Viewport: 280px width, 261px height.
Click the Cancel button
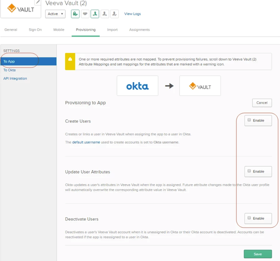(262, 102)
